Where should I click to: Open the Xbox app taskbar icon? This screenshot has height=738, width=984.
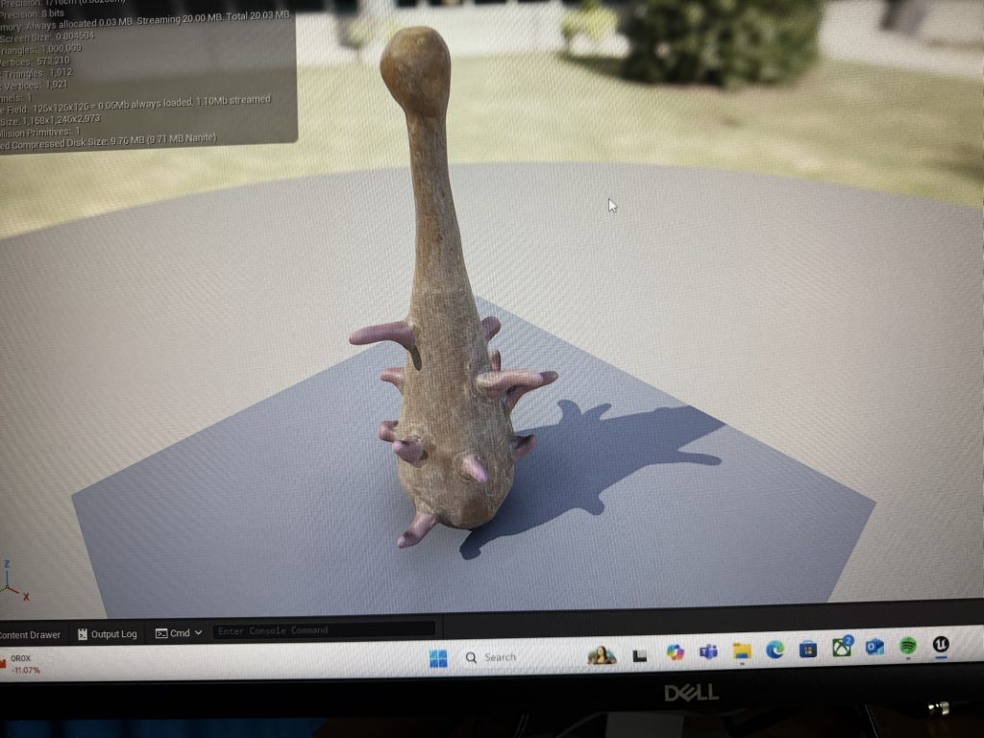(x=842, y=648)
